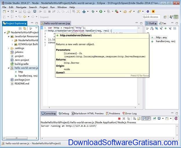
Task: Open the Project menu
Action: point(43,7)
